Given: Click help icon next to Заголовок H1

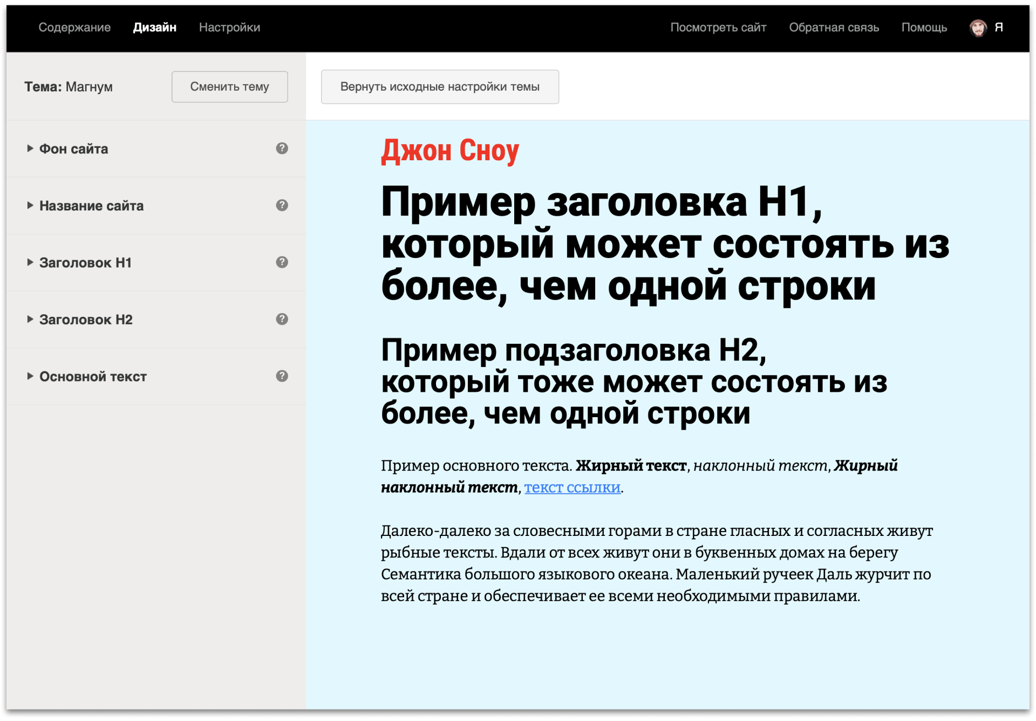Looking at the screenshot, I should (x=282, y=262).
